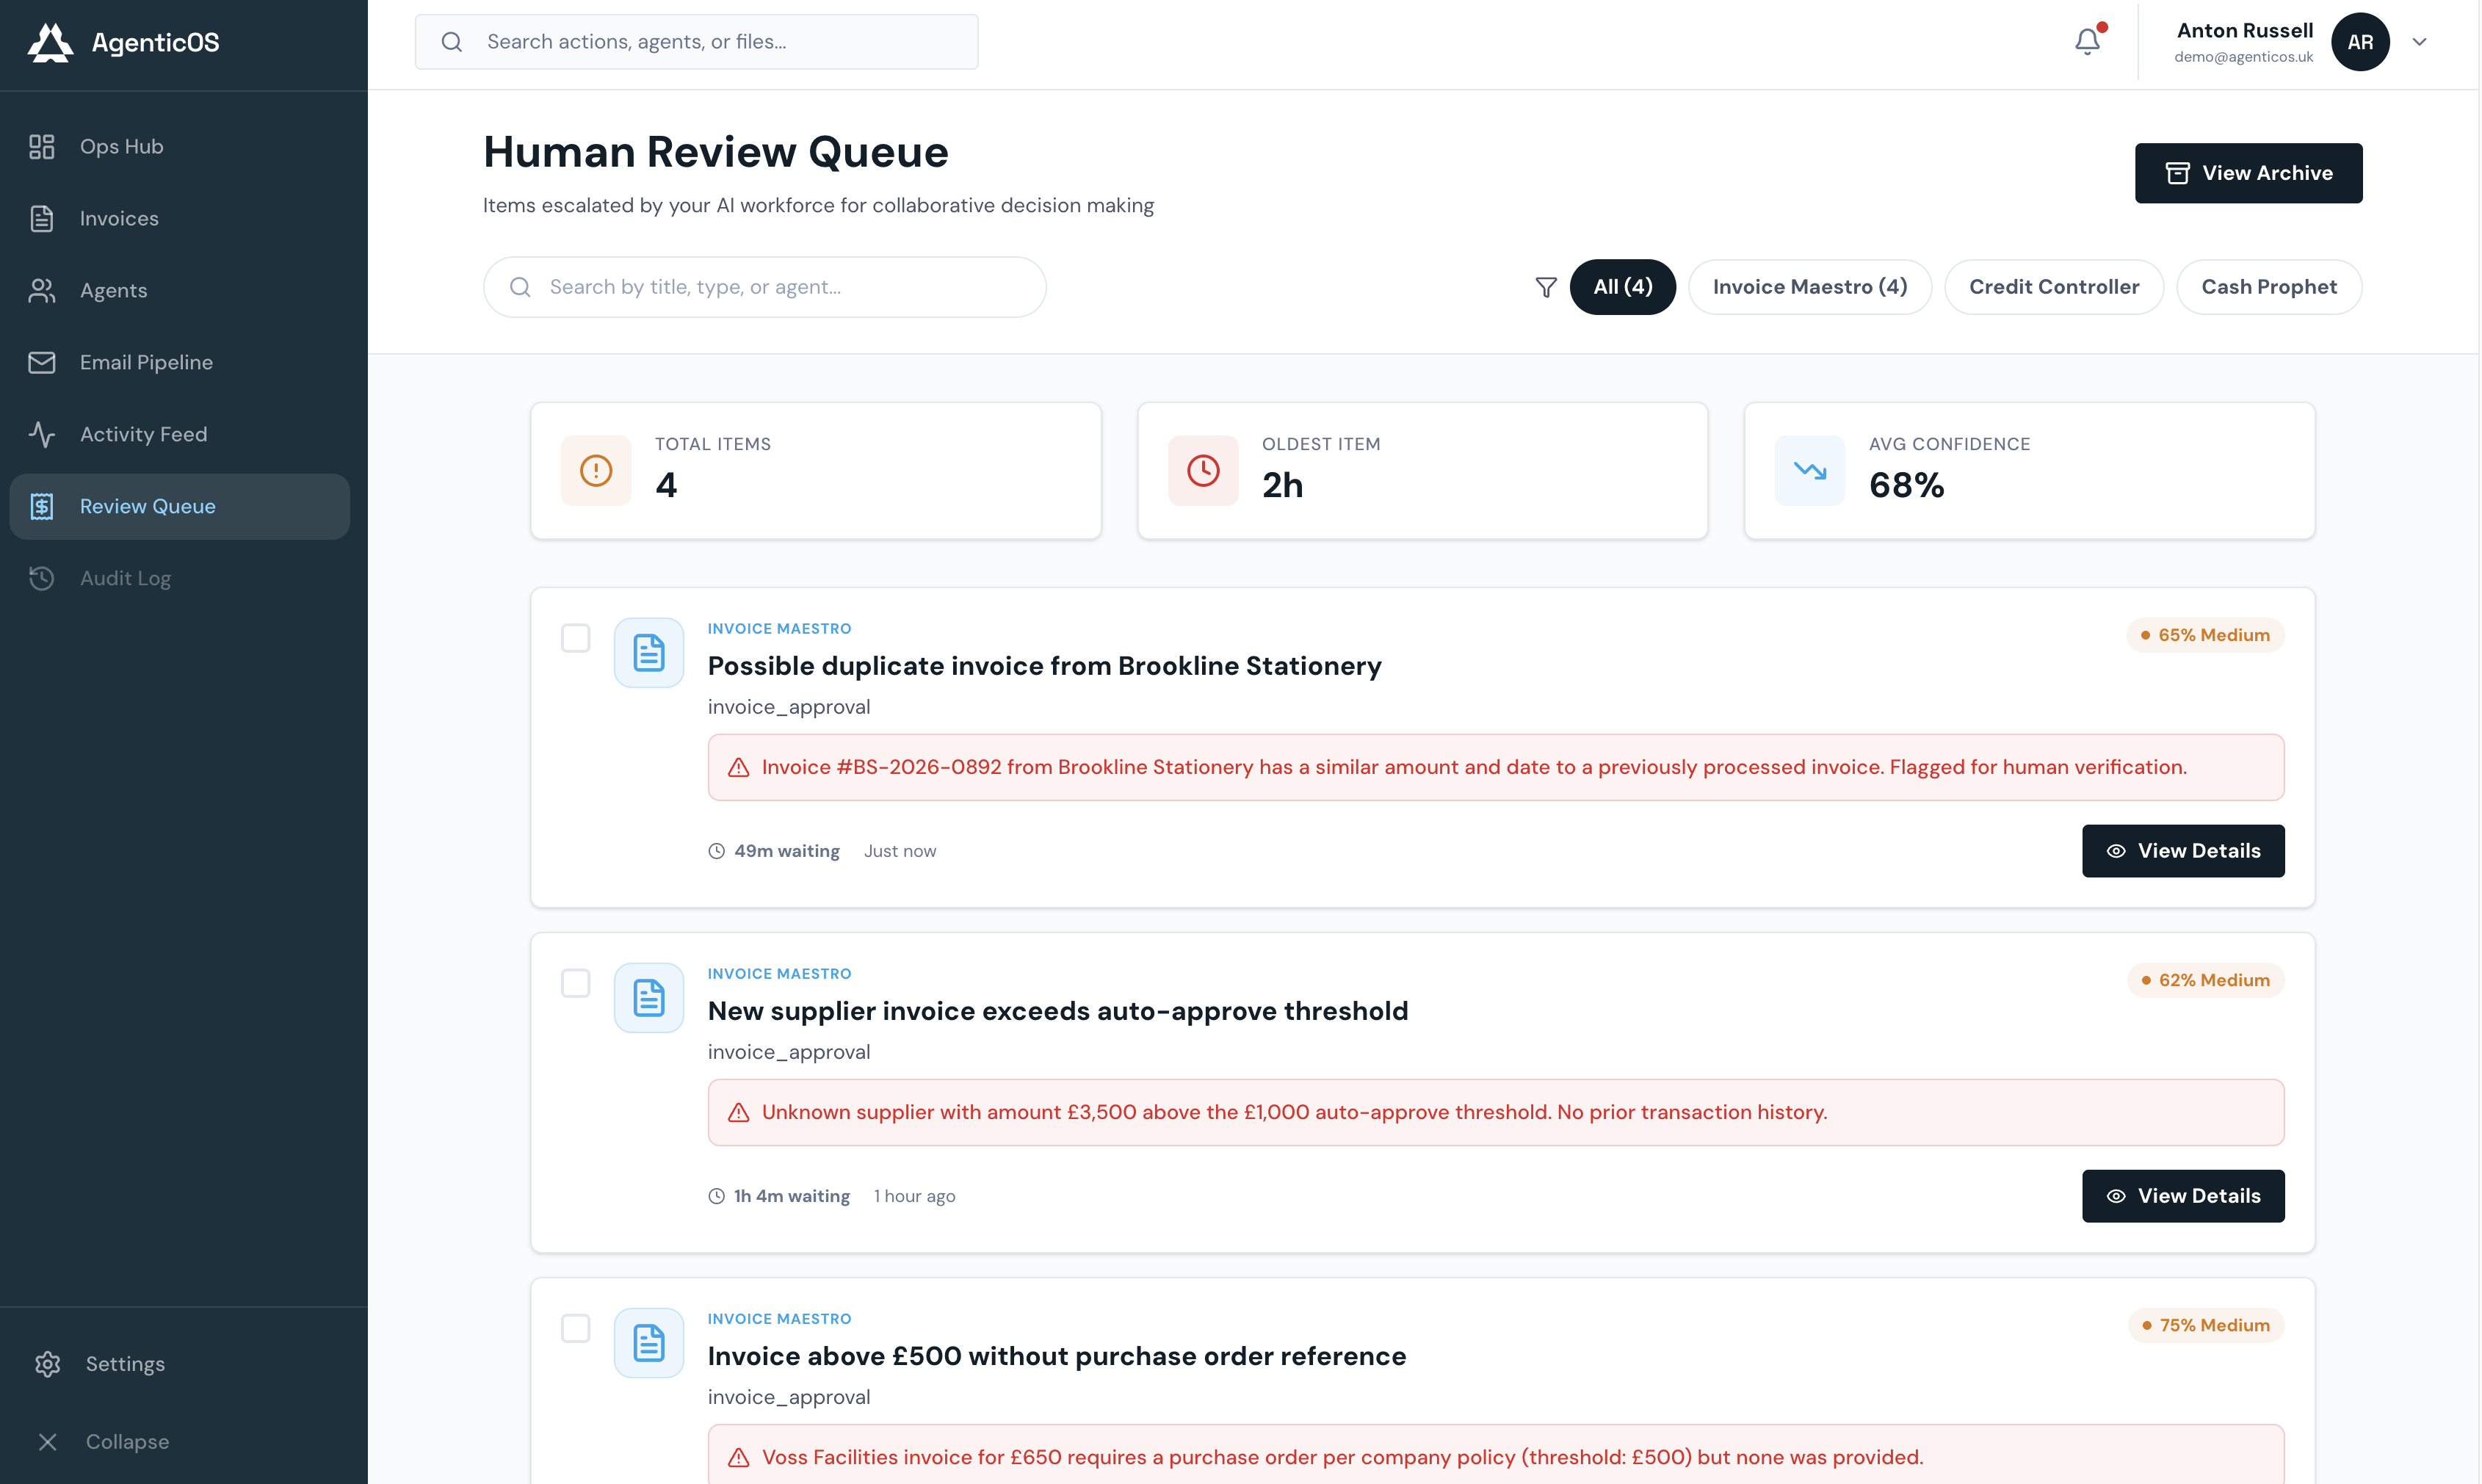The height and width of the screenshot is (1484, 2482).
Task: Collapse the sidebar via Collapse label
Action: click(127, 1442)
